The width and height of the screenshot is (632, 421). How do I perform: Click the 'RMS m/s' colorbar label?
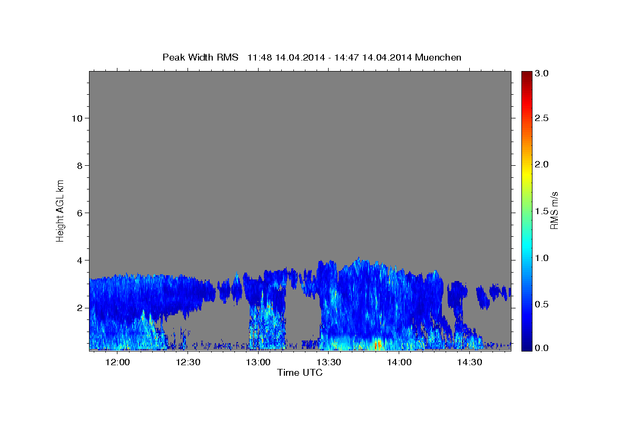pyautogui.click(x=554, y=211)
